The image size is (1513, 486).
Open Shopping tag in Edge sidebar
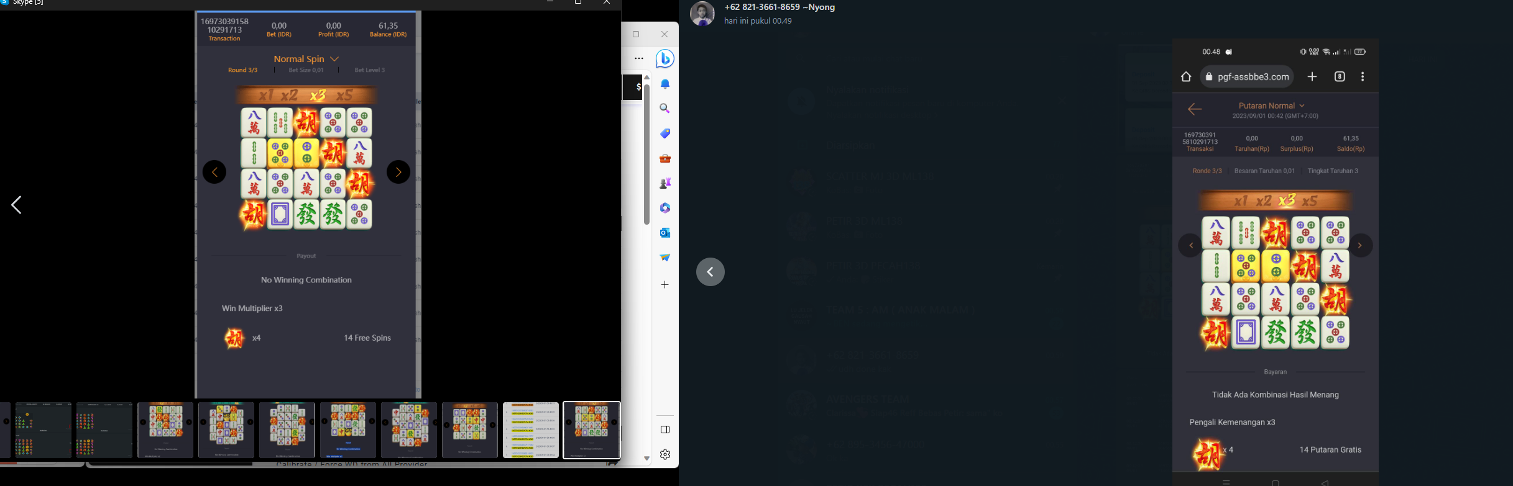(x=665, y=133)
